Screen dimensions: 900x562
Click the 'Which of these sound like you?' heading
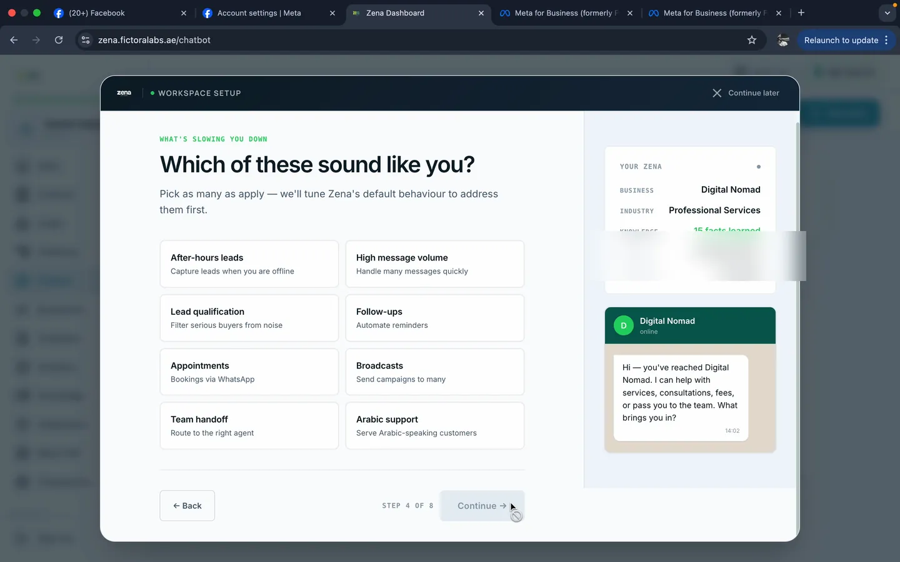tap(317, 165)
